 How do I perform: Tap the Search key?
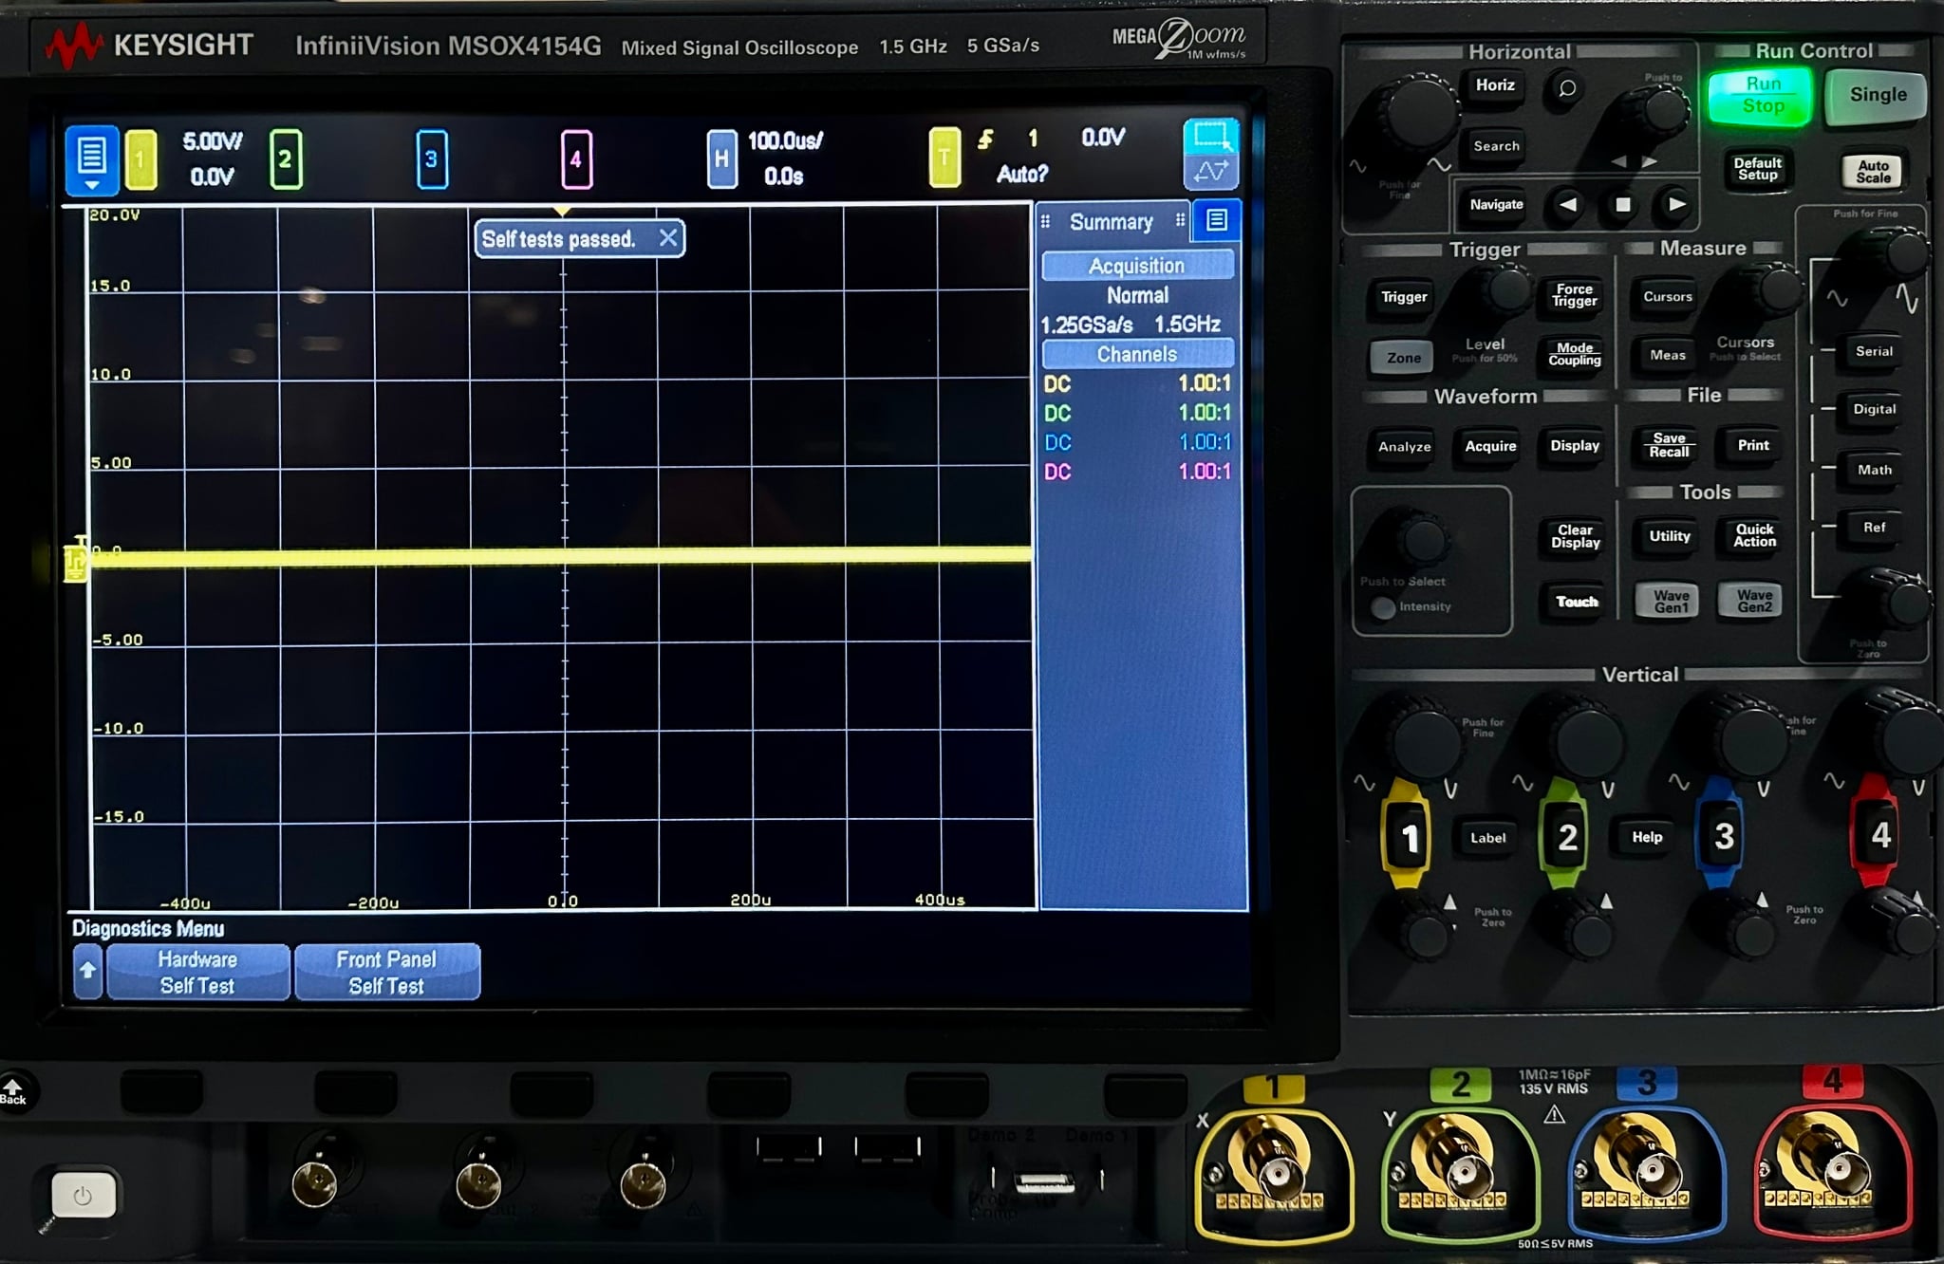1496,146
